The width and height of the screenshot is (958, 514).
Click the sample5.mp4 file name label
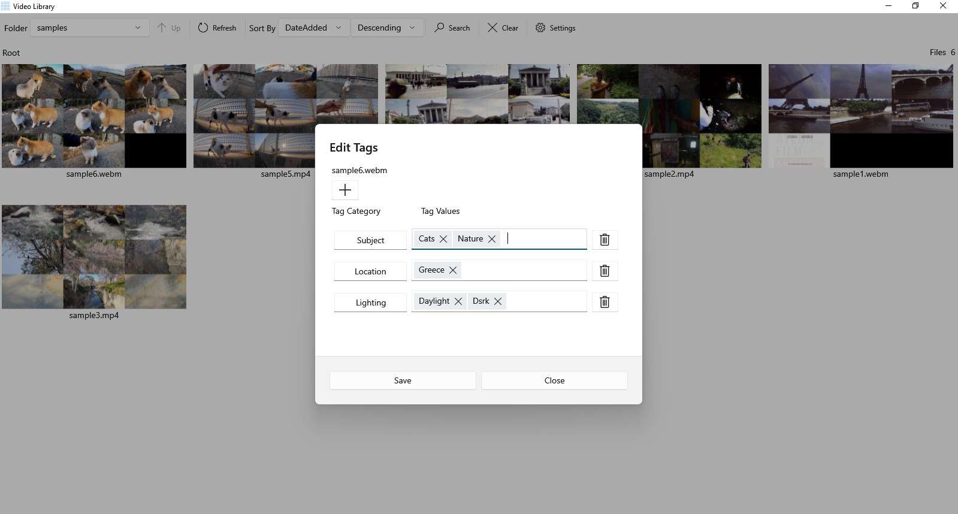pos(286,174)
